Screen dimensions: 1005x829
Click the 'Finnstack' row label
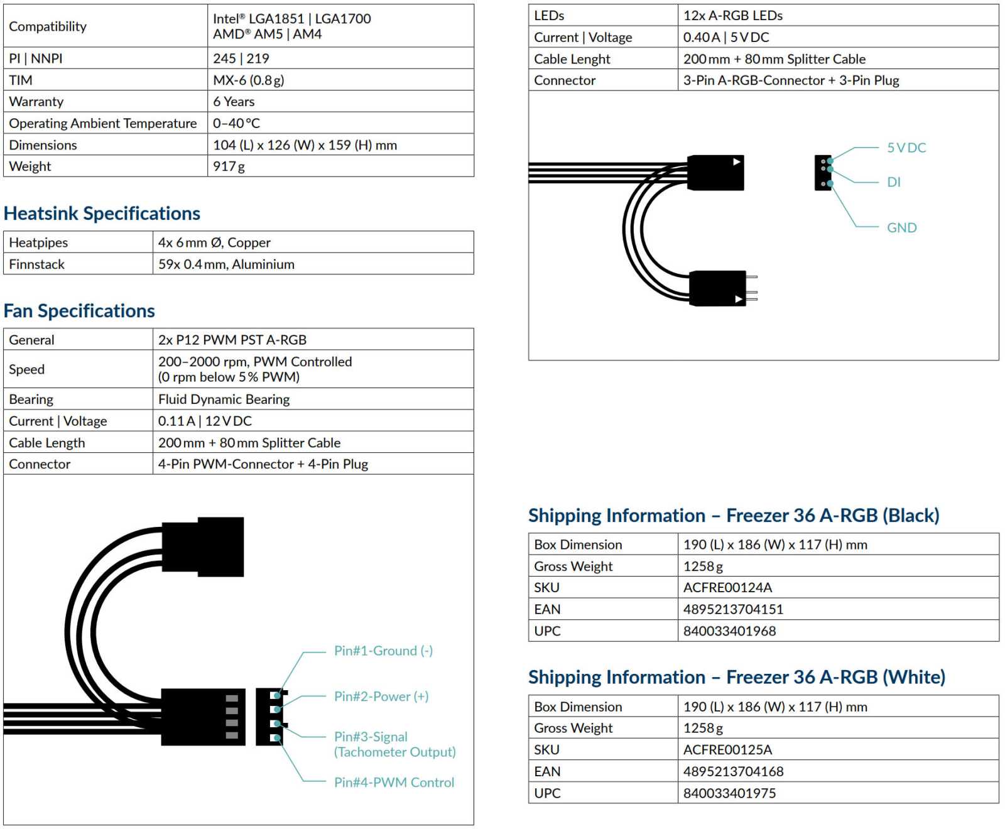click(x=36, y=264)
